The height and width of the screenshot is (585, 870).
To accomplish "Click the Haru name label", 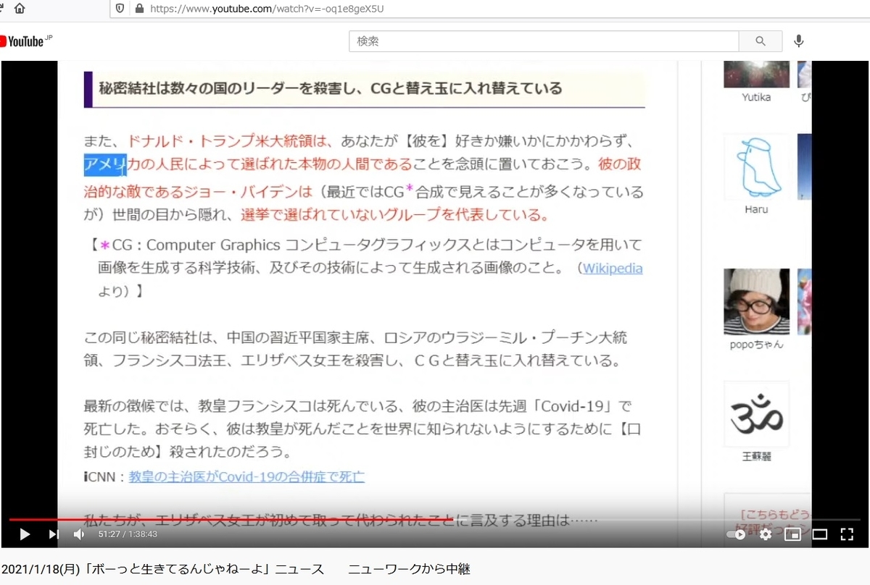I will tap(756, 209).
